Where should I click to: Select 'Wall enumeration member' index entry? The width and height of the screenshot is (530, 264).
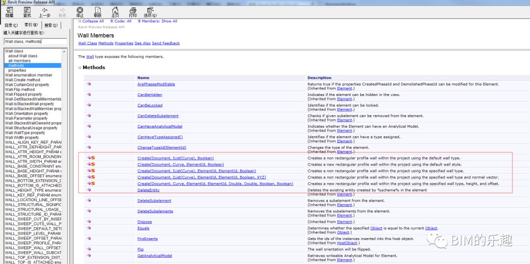coord(29,75)
